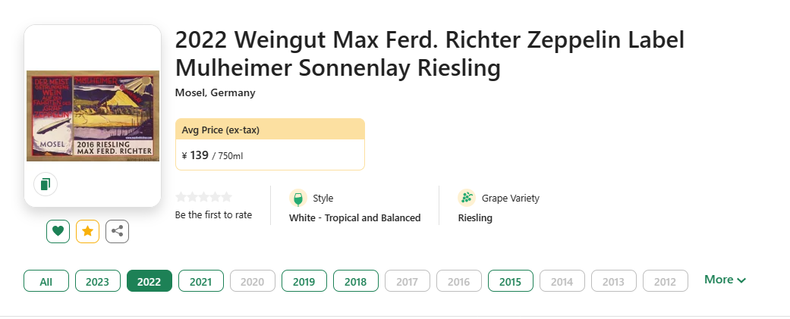Click the green heart favorite icon

pos(58,231)
